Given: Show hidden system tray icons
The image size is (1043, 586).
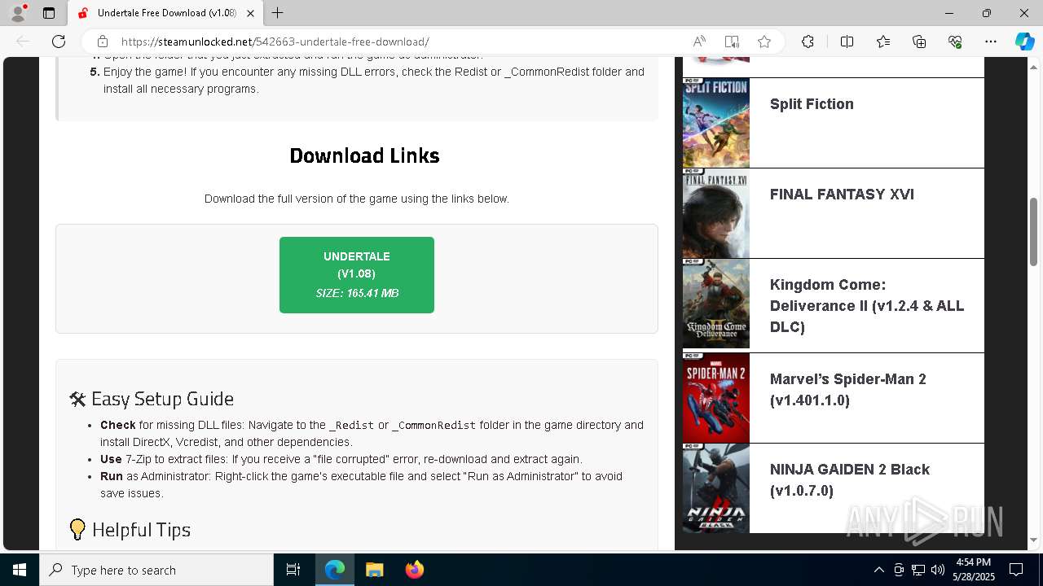Looking at the screenshot, I should 879,570.
